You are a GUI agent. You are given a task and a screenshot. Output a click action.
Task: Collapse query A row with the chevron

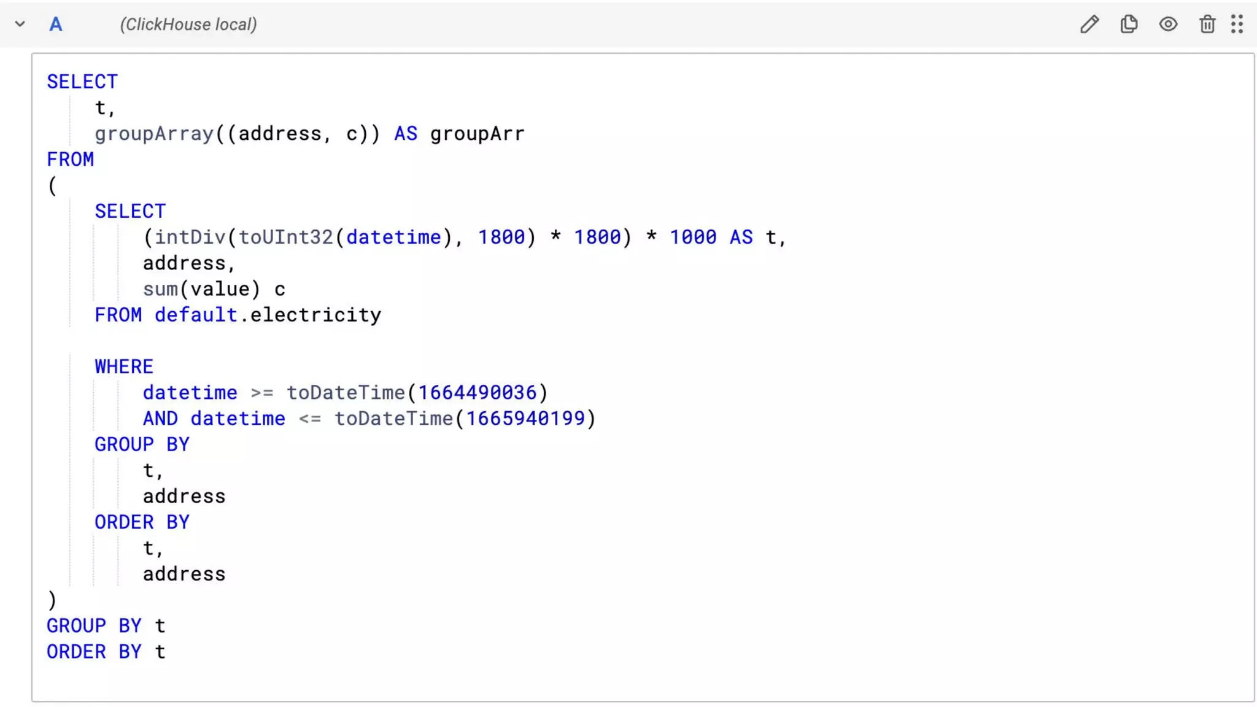click(20, 25)
